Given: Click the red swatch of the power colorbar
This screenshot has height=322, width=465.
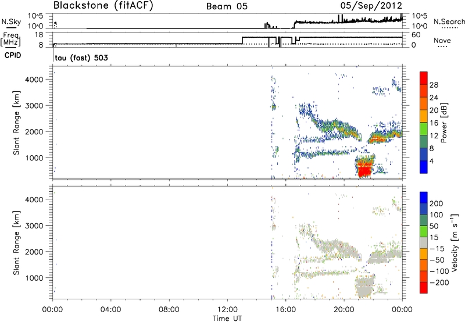Looking at the screenshot, I should pos(424,78).
